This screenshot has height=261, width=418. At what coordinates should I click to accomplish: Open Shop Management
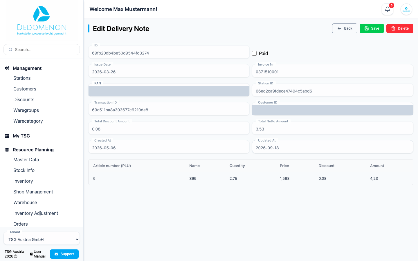click(x=33, y=192)
